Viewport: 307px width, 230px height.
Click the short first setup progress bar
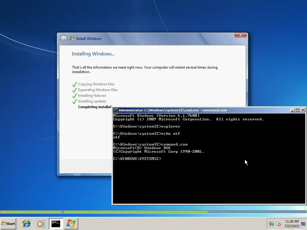coord(31,212)
